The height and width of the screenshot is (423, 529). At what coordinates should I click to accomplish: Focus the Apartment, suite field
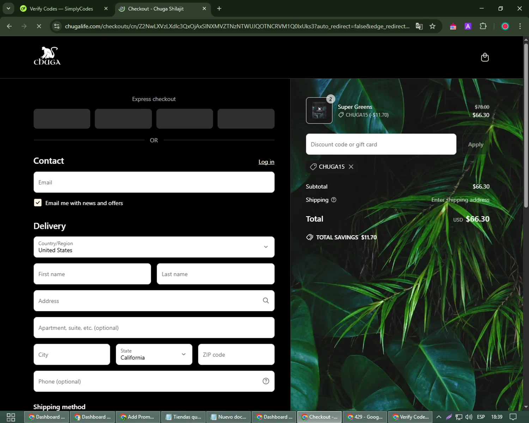(154, 327)
